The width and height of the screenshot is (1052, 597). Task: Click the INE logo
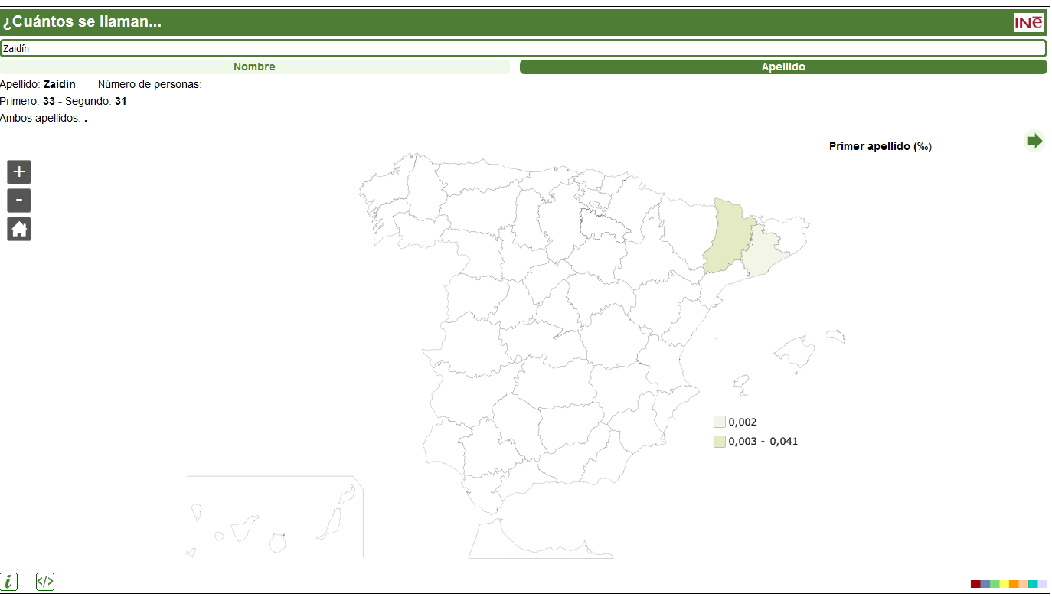pos(1028,23)
